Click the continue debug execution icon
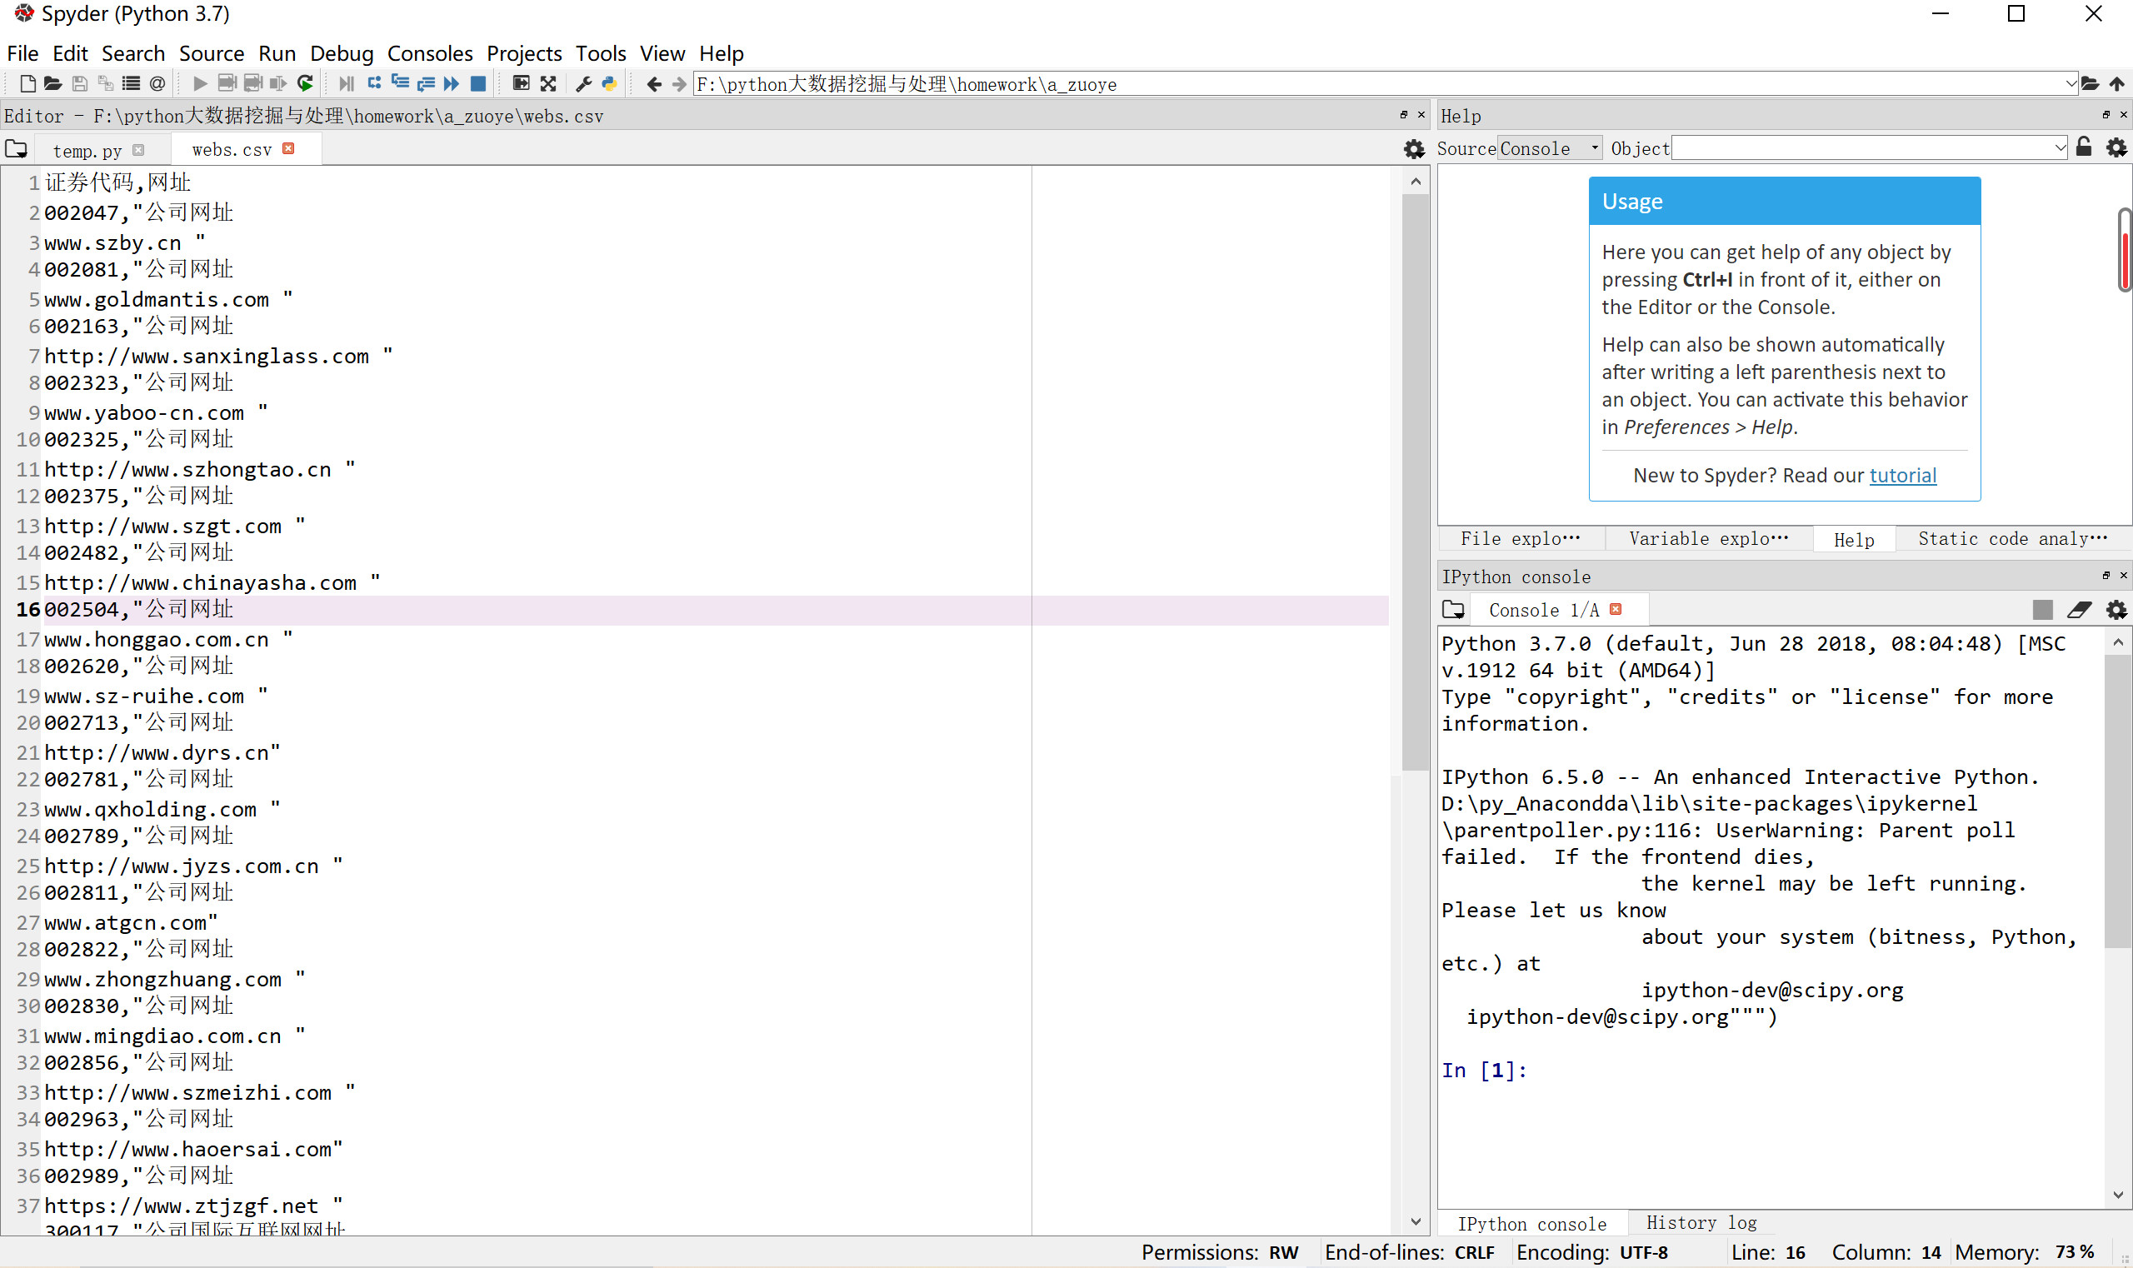Screen dimensions: 2133x1268 point(452,84)
